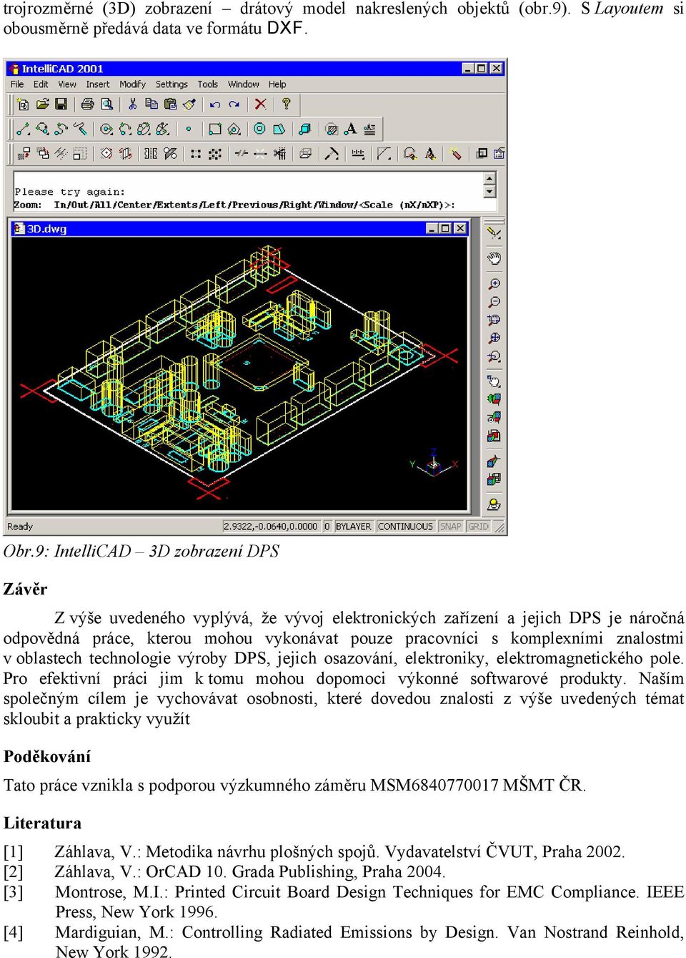Click the Real-time rotate hand icon
The height and width of the screenshot is (958, 686).
494,381
